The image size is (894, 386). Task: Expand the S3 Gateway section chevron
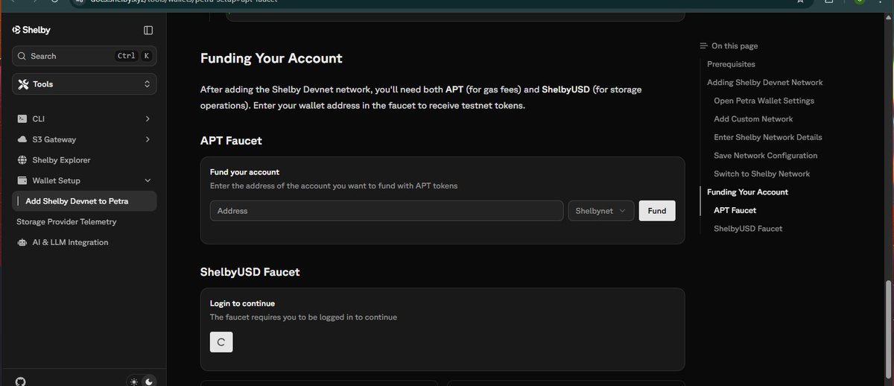point(148,139)
